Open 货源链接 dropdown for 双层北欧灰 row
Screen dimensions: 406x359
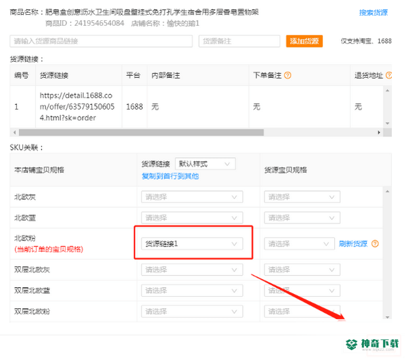[192, 270]
